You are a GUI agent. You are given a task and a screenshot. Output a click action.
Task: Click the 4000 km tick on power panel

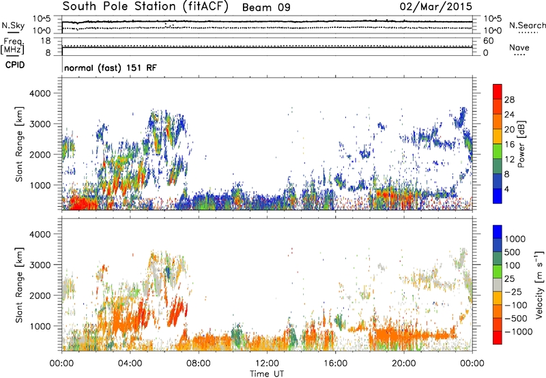[40, 93]
